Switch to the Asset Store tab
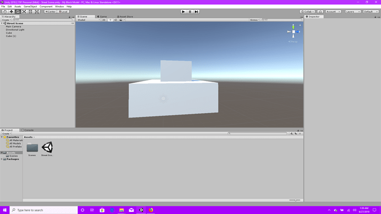 tap(125, 17)
